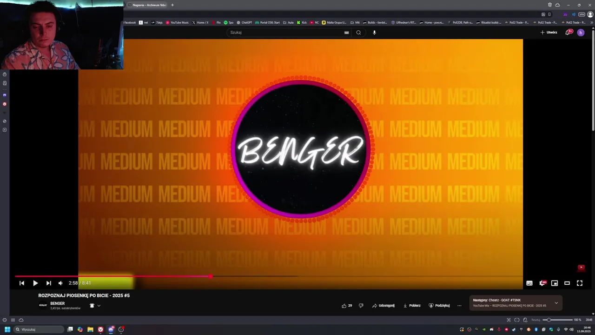Toggle theater mode
595x335 pixels.
point(567,283)
